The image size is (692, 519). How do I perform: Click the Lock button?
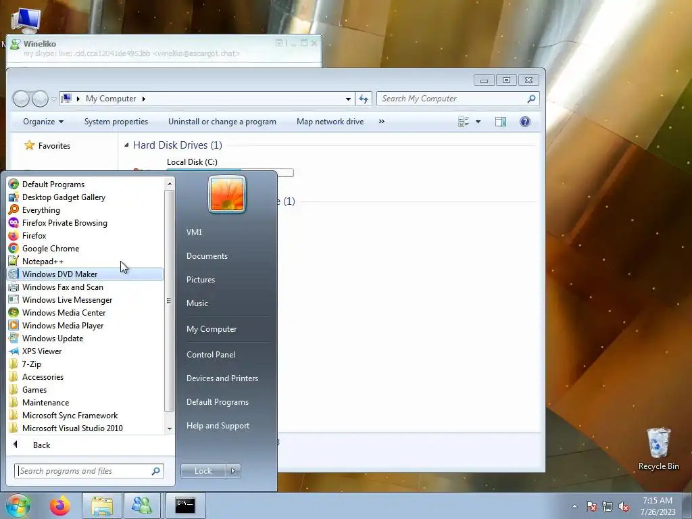coord(203,471)
